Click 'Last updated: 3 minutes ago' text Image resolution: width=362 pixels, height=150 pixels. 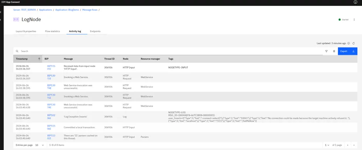click(x=331, y=43)
